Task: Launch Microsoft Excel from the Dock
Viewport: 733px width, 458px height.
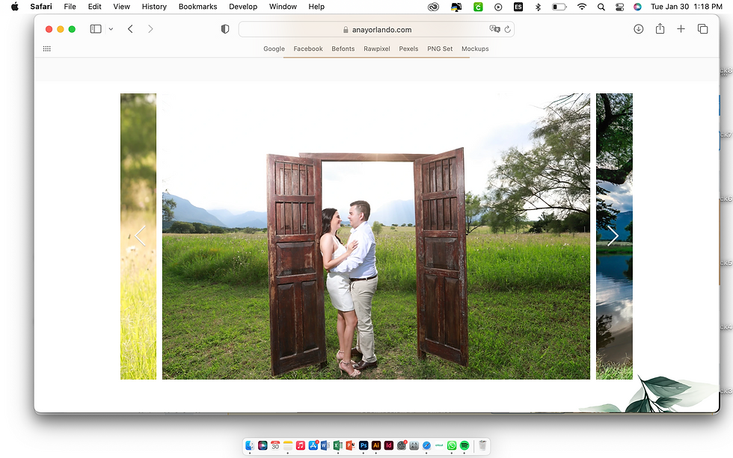Action: click(x=338, y=445)
